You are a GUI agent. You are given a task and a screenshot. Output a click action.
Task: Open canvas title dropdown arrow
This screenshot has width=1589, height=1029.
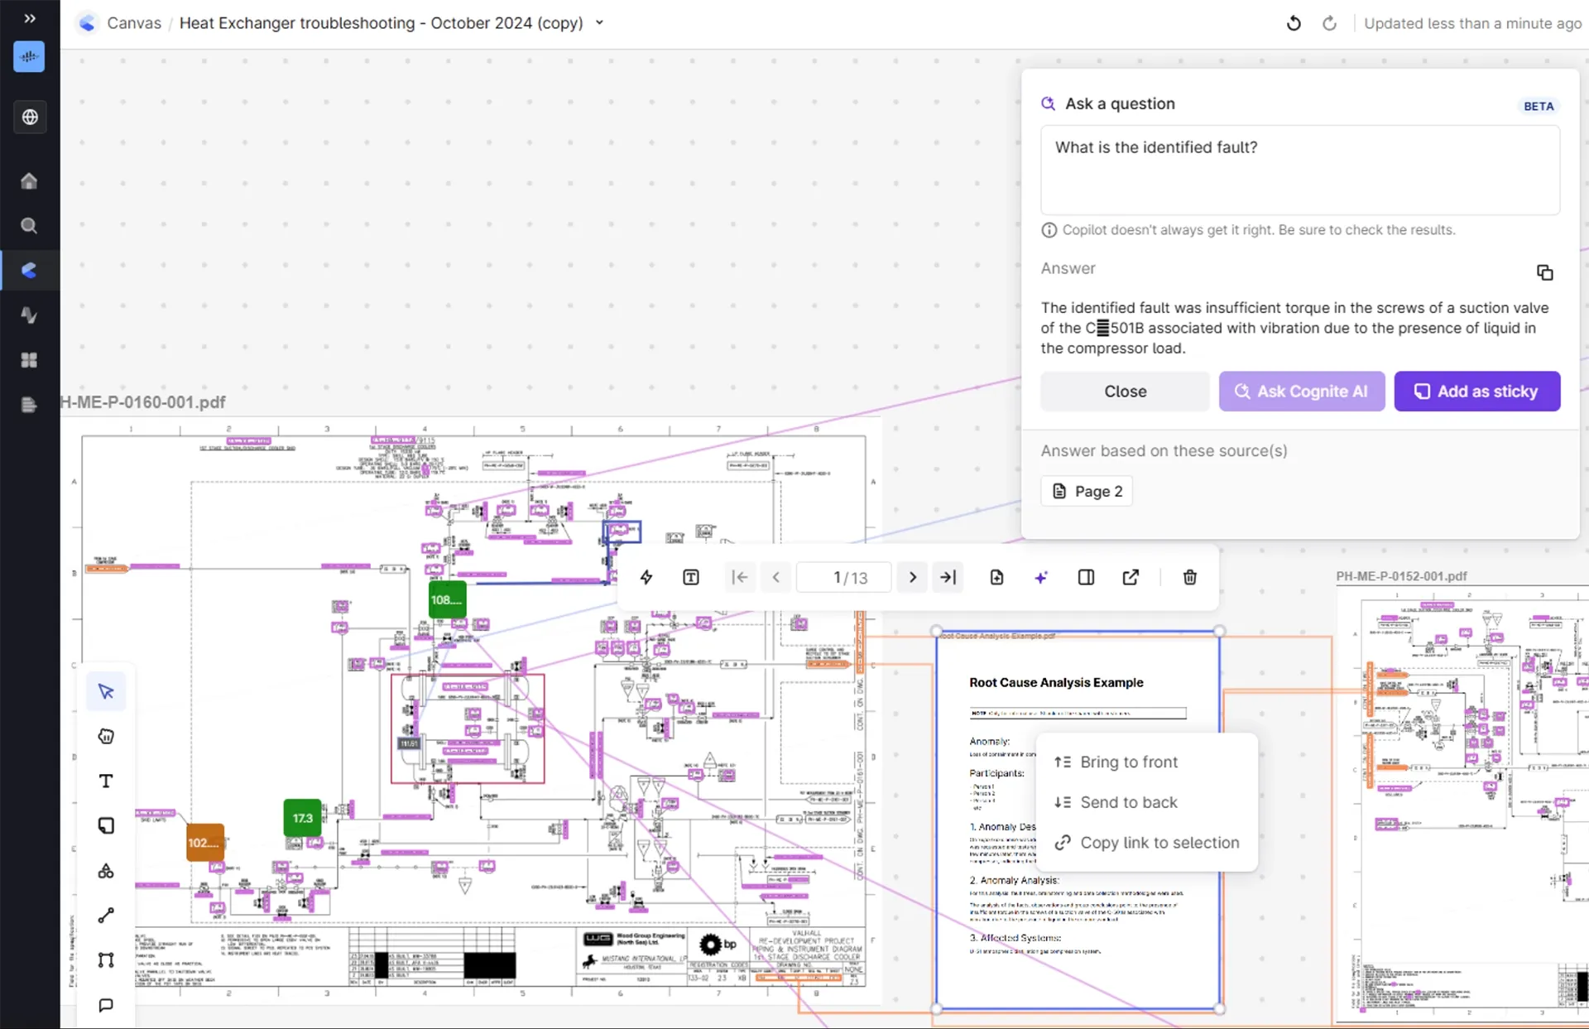point(600,23)
